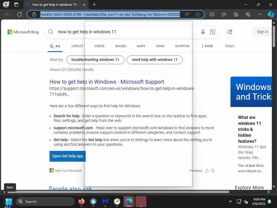This screenshot has height=208, width=277.
Task: Click the Feedback link
Action: 196,171
